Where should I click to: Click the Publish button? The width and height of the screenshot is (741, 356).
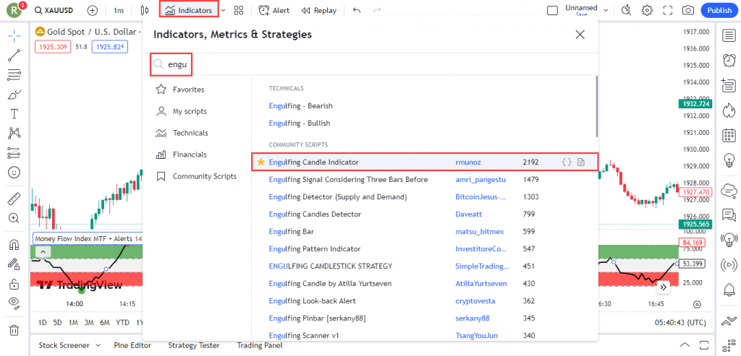(719, 10)
